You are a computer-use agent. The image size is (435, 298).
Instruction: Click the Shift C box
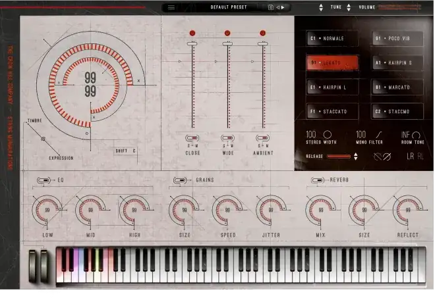tap(126, 151)
